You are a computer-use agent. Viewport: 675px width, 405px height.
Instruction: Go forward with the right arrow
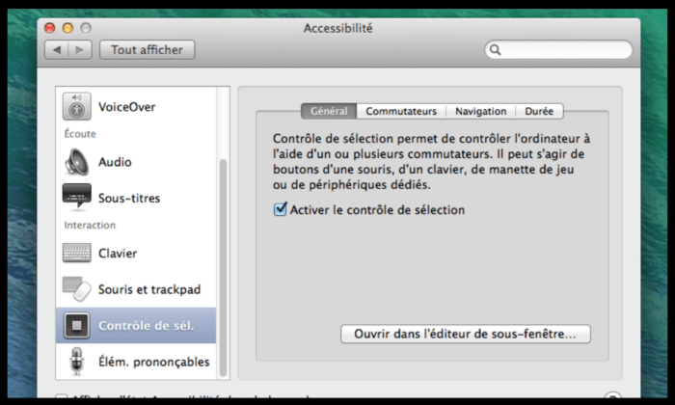click(x=80, y=49)
